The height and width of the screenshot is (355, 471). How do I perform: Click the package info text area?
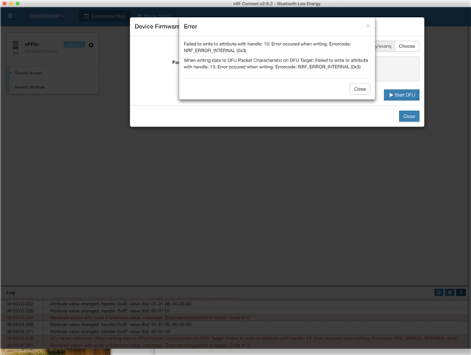click(x=399, y=69)
